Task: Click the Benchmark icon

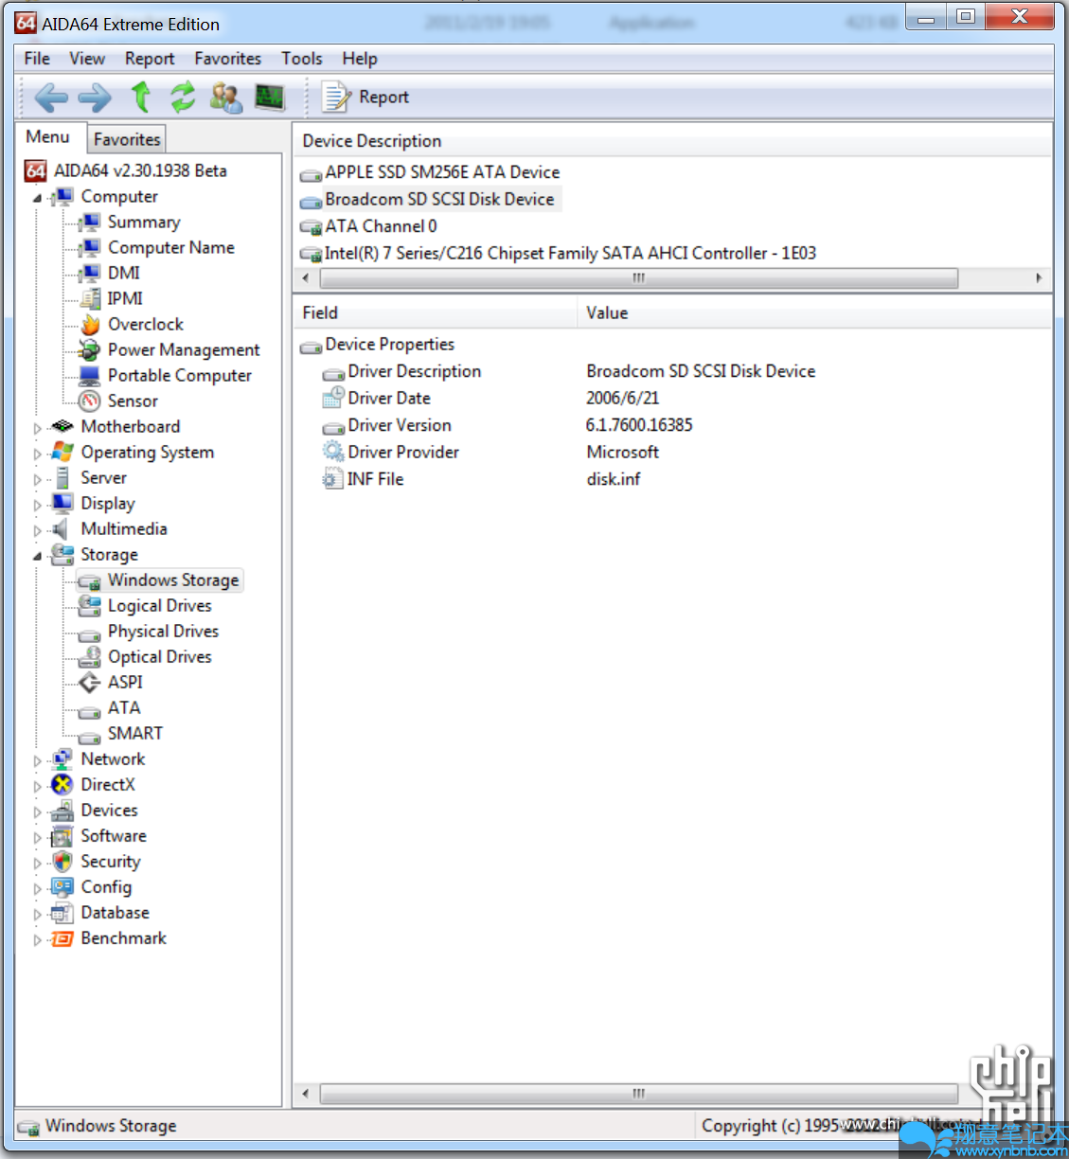Action: [x=62, y=938]
